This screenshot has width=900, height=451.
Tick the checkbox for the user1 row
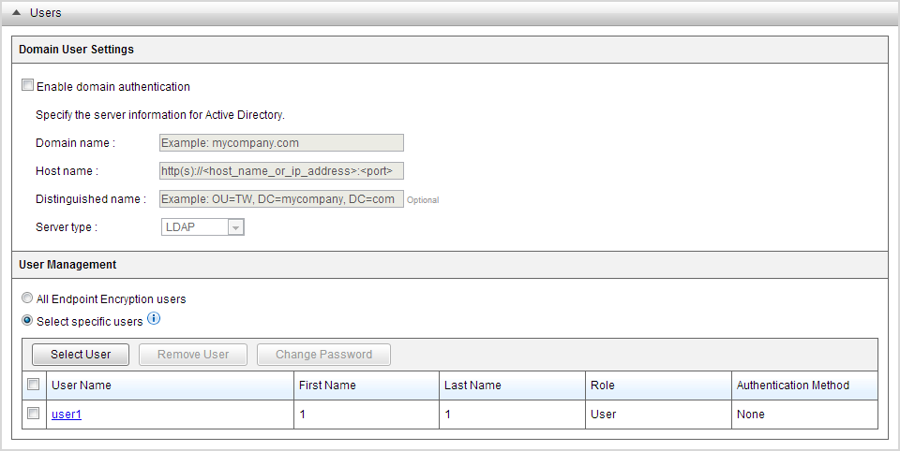point(34,414)
